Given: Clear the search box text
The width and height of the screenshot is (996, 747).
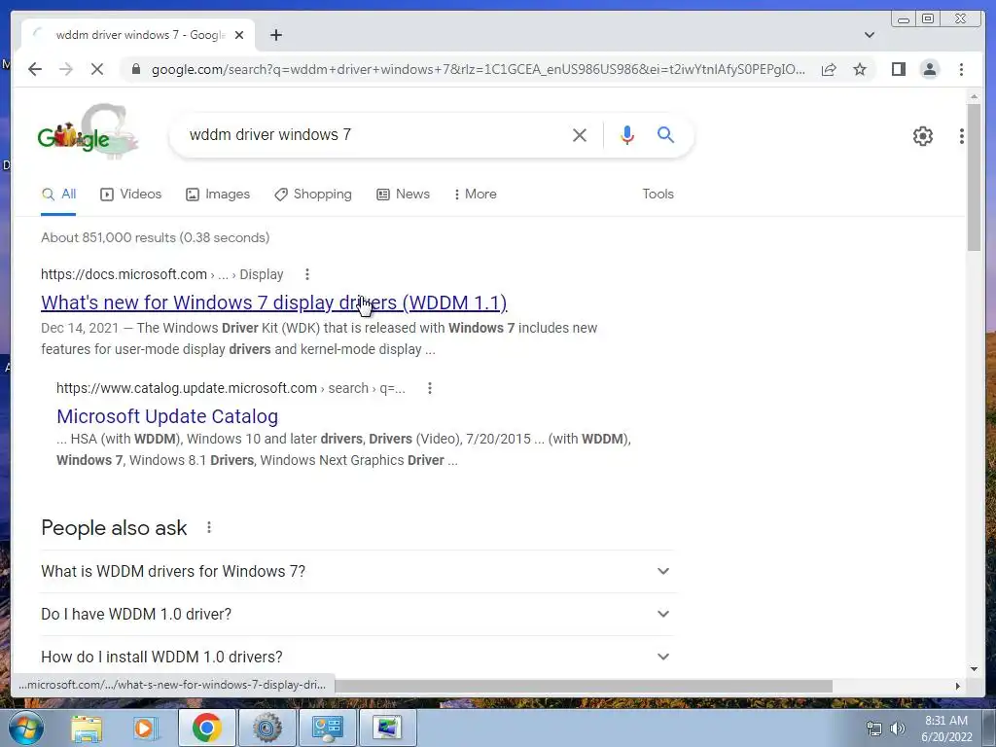Looking at the screenshot, I should [580, 134].
